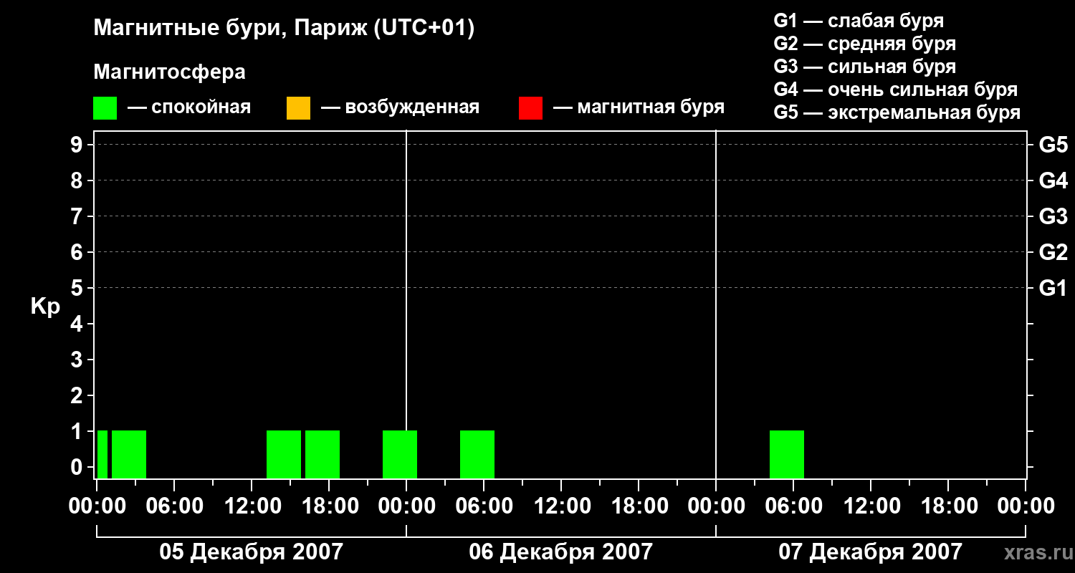Click the green bar spanning midnight of 06 December

[x=400, y=454]
